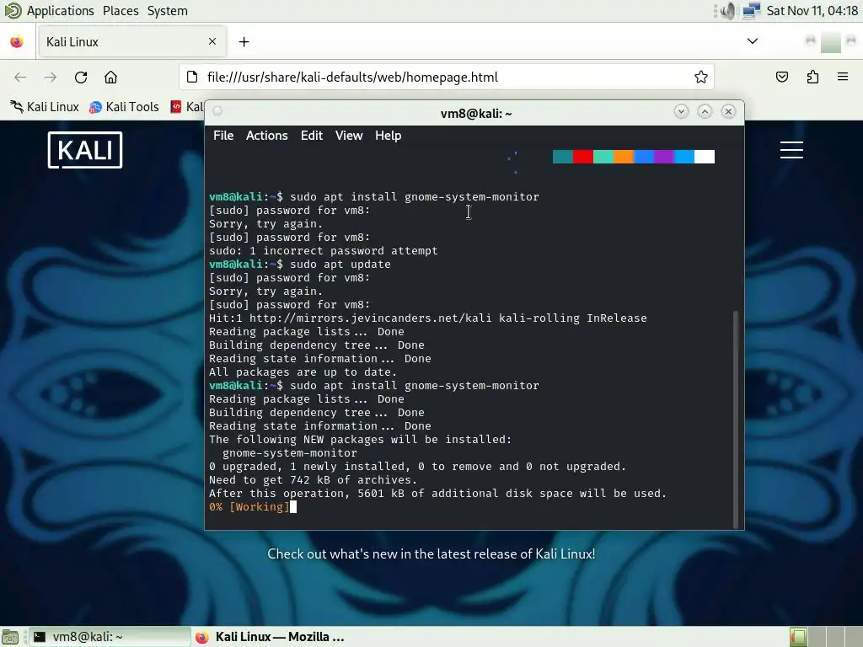Image resolution: width=863 pixels, height=647 pixels.
Task: Click the teal color block in terminal
Action: 562,157
